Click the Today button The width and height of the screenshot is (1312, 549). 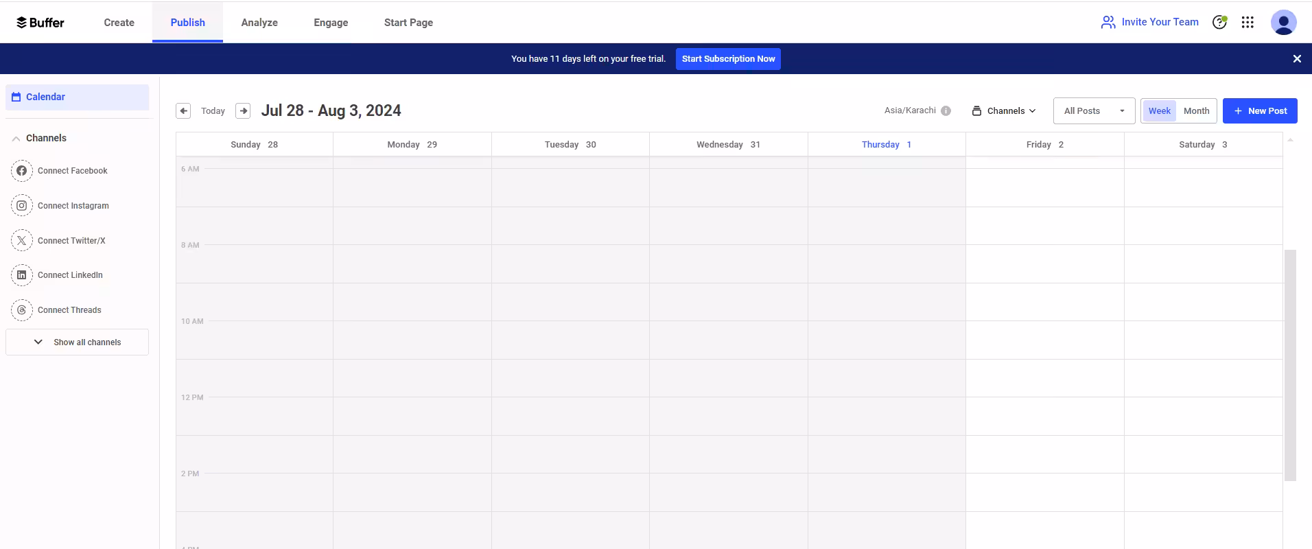[x=213, y=111]
